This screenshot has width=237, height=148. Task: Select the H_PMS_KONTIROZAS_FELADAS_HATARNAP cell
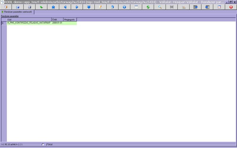[29, 23]
